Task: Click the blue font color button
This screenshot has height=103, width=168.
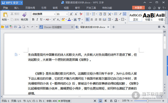Action: [x=69, y=19]
